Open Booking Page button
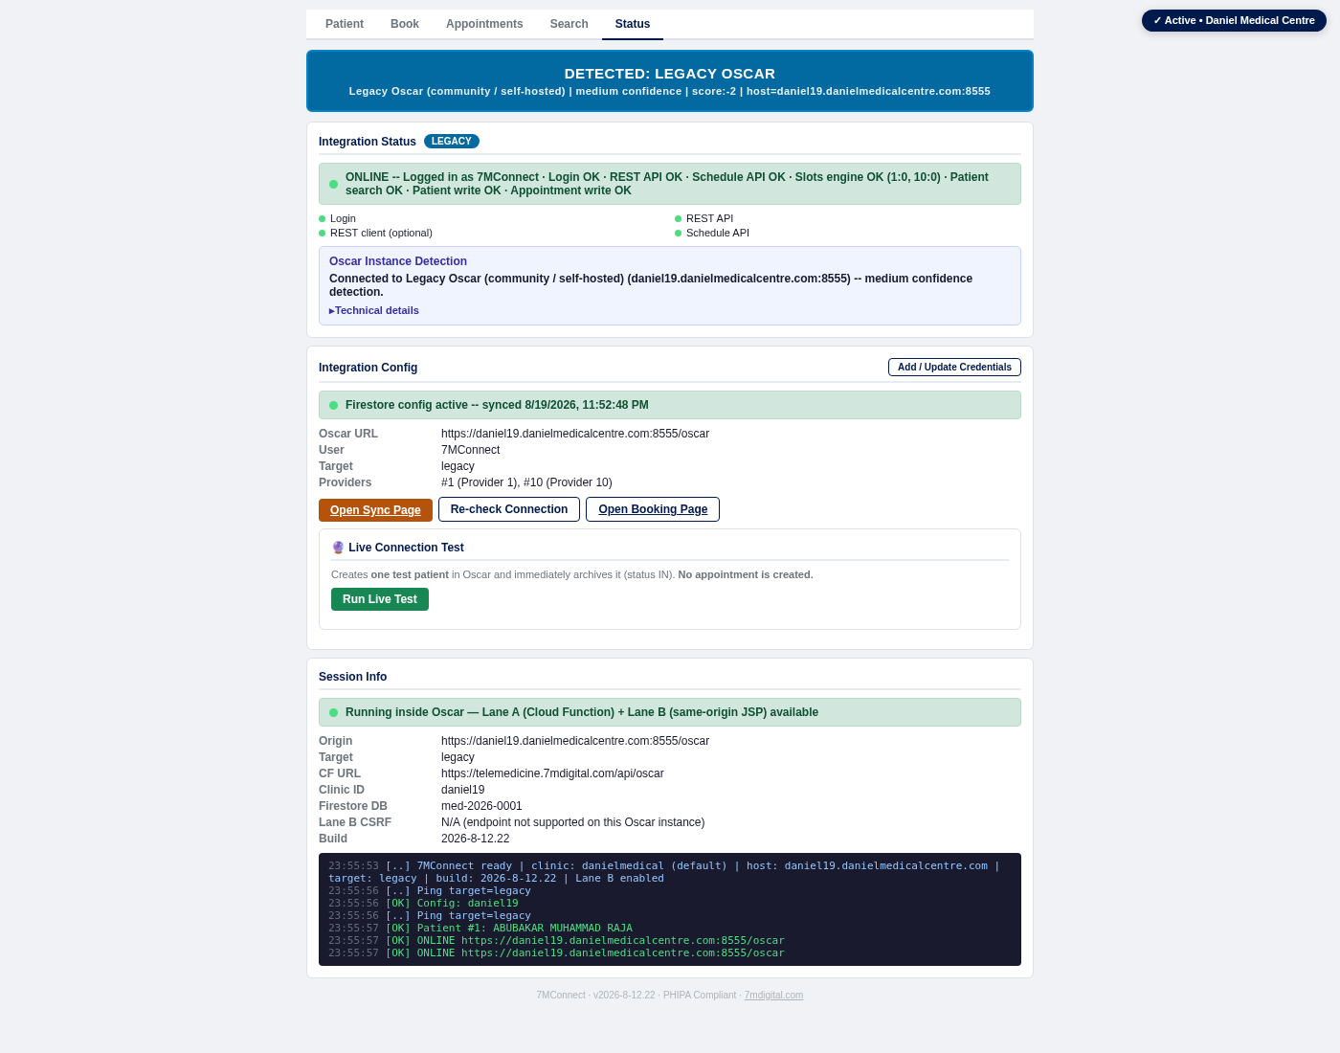Screen dimensions: 1340x1053 pos(653,509)
